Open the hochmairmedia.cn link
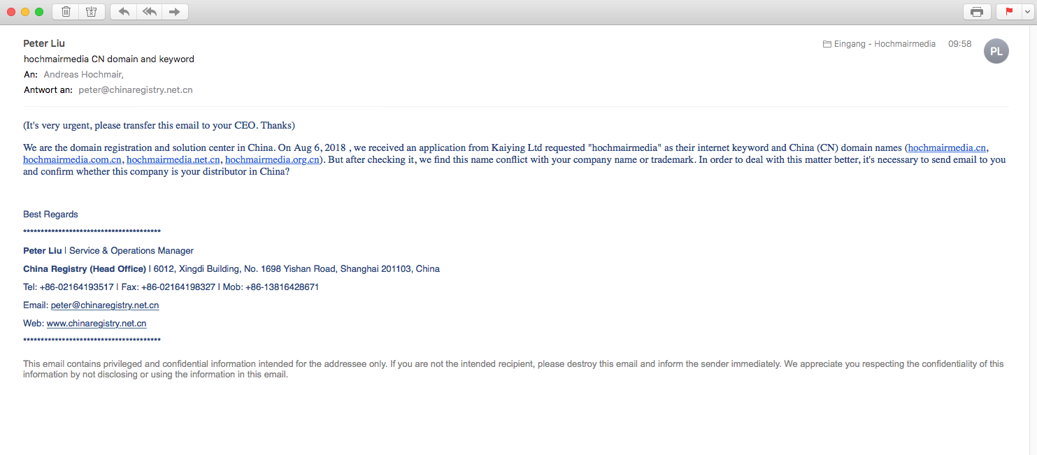The height and width of the screenshot is (455, 1037). (947, 147)
